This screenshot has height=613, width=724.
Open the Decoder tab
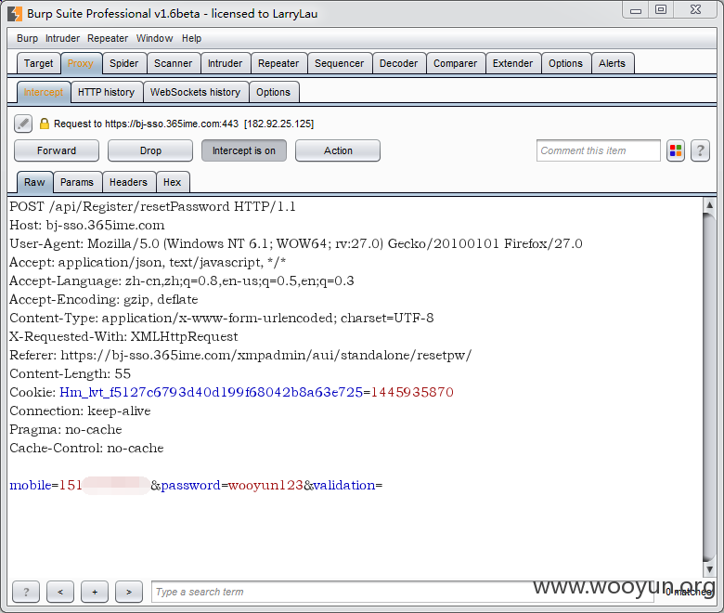tap(398, 63)
